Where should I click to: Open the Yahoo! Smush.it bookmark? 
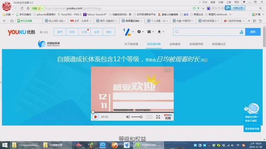click(x=95, y=14)
